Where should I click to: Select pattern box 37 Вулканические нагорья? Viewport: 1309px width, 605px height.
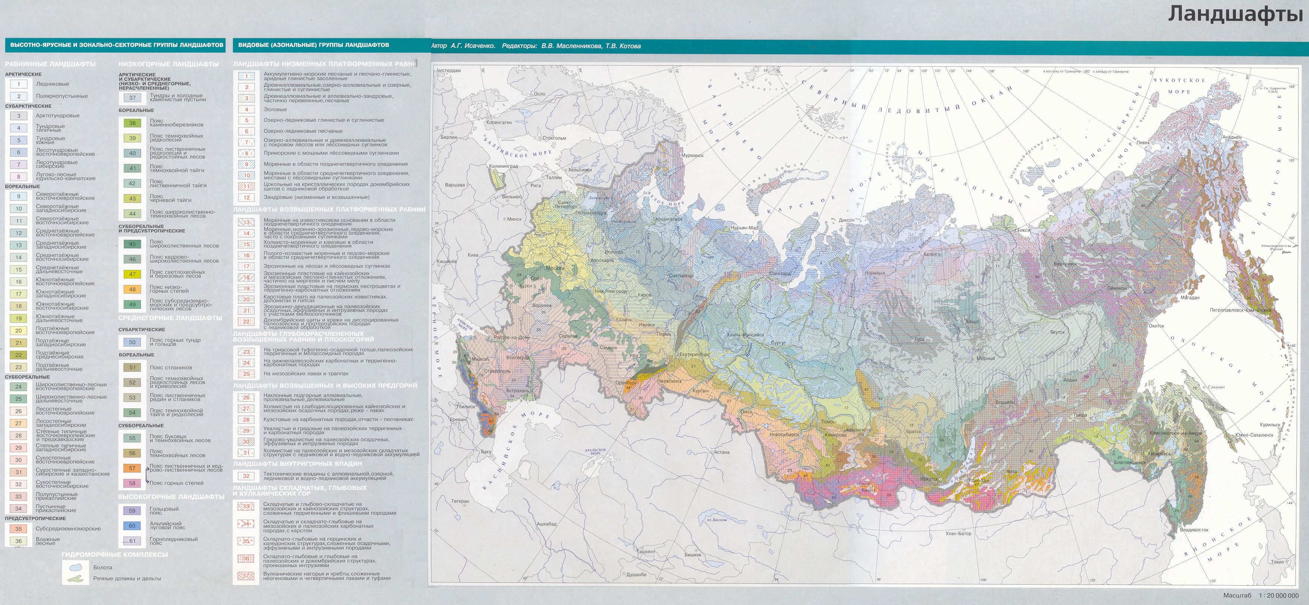[246, 577]
